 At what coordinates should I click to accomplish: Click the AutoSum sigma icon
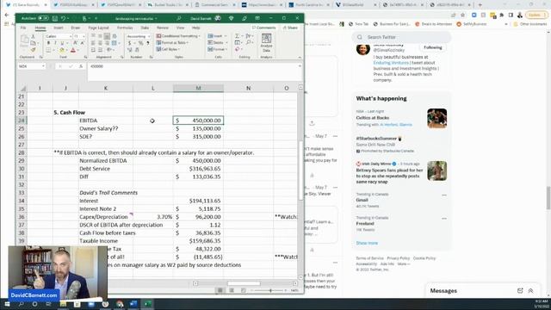click(x=238, y=36)
